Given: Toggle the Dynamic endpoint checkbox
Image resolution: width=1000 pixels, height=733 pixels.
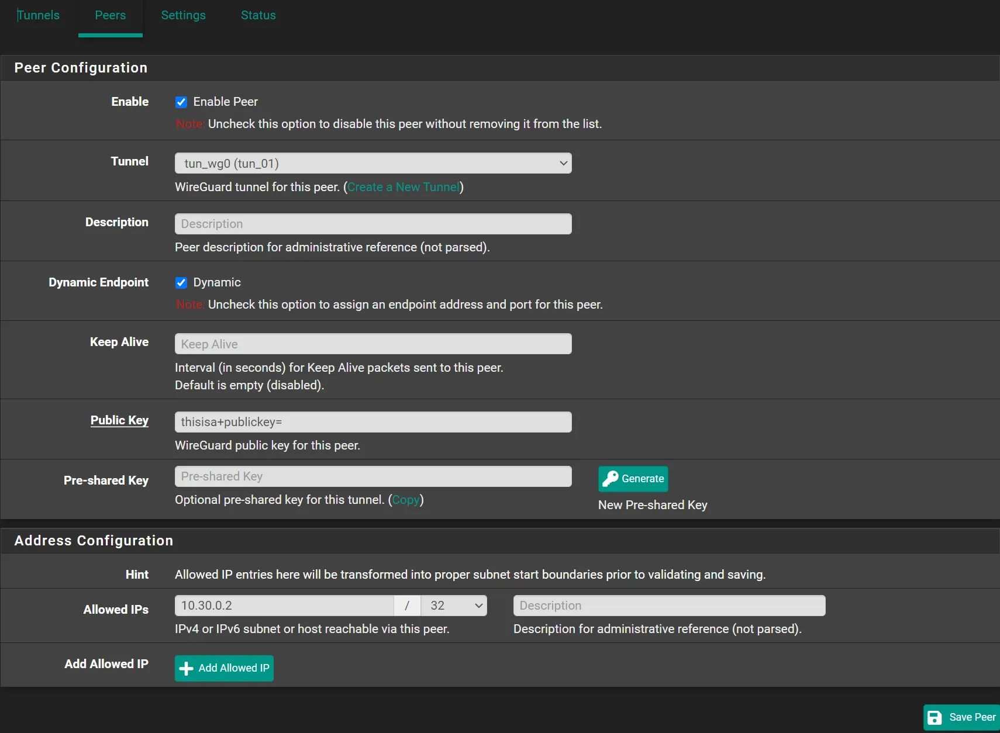Looking at the screenshot, I should pyautogui.click(x=181, y=283).
